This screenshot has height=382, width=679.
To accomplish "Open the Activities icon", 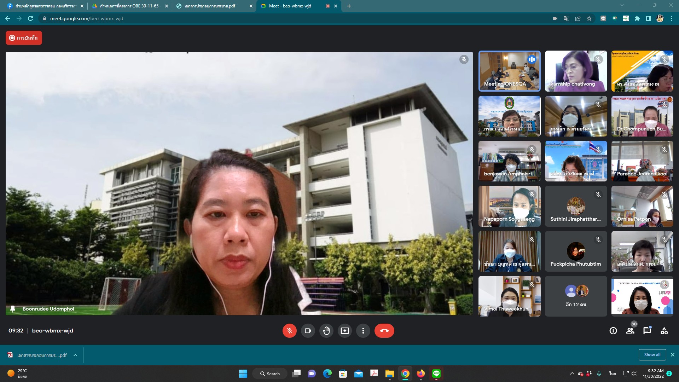I will pyautogui.click(x=664, y=331).
